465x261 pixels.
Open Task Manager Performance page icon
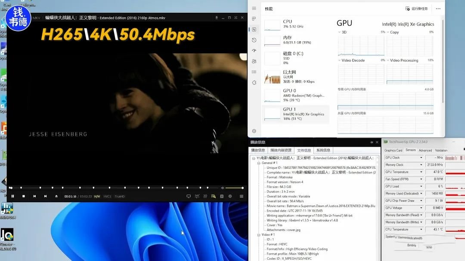tap(254, 29)
